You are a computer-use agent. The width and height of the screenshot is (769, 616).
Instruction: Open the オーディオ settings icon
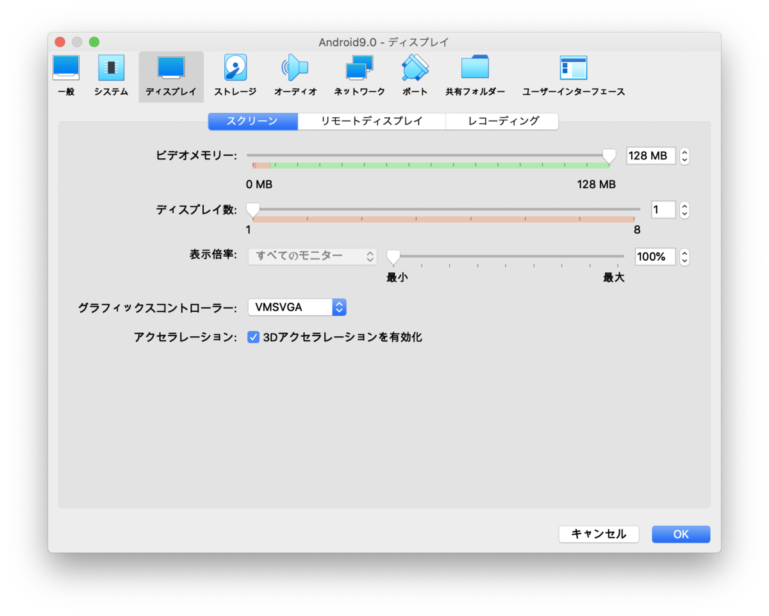pyautogui.click(x=295, y=76)
